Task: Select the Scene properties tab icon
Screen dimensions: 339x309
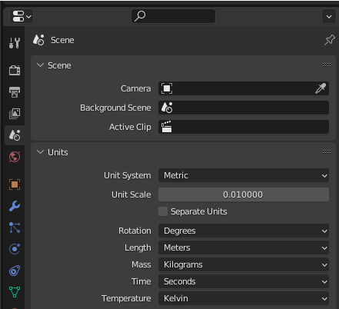Action: pyautogui.click(x=15, y=135)
